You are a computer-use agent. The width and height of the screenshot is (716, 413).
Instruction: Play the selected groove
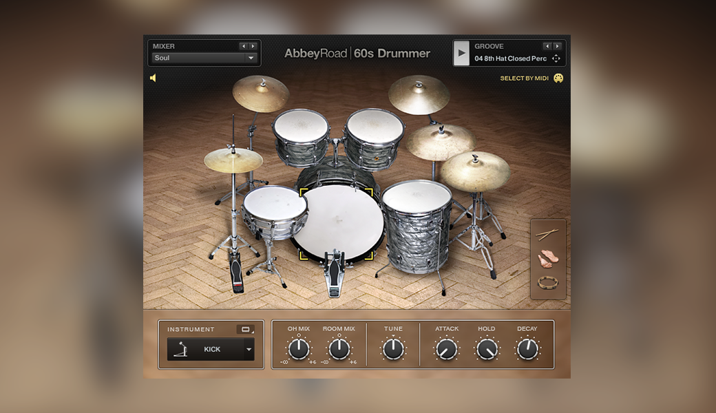461,53
